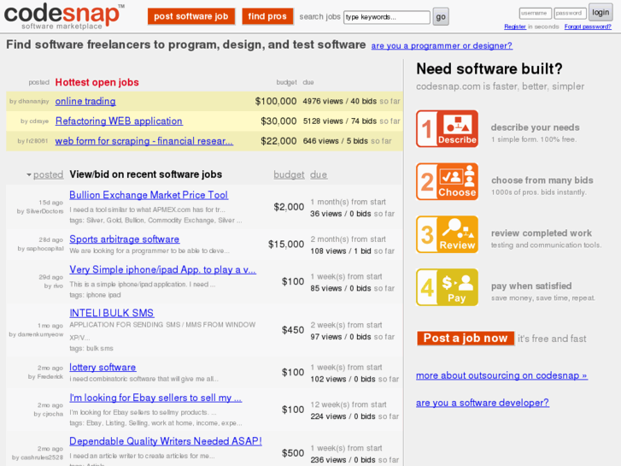621x466 pixels.
Task: Click the $15,000 budget value
Action: point(286,244)
